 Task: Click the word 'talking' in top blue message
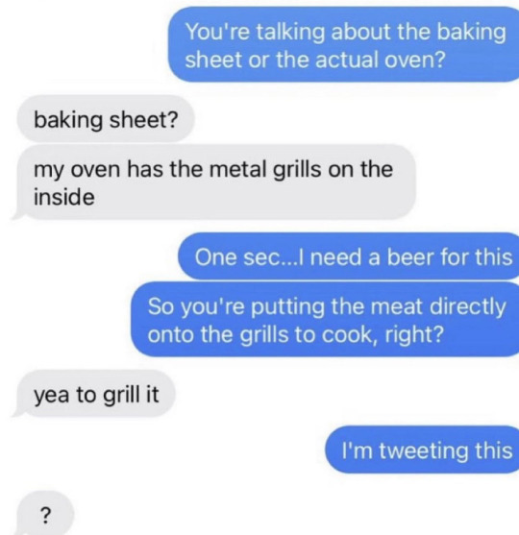tap(290, 32)
